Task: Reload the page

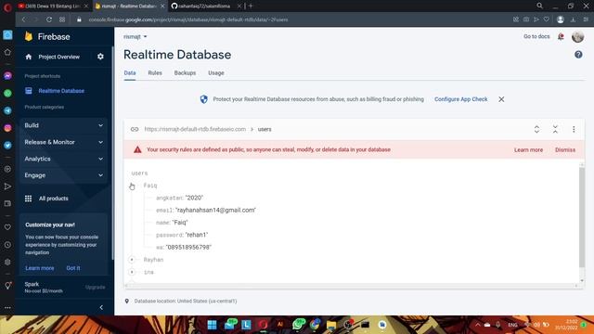Action: click(x=49, y=19)
